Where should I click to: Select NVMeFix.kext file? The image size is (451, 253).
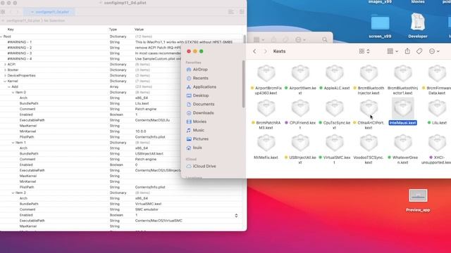point(266,147)
